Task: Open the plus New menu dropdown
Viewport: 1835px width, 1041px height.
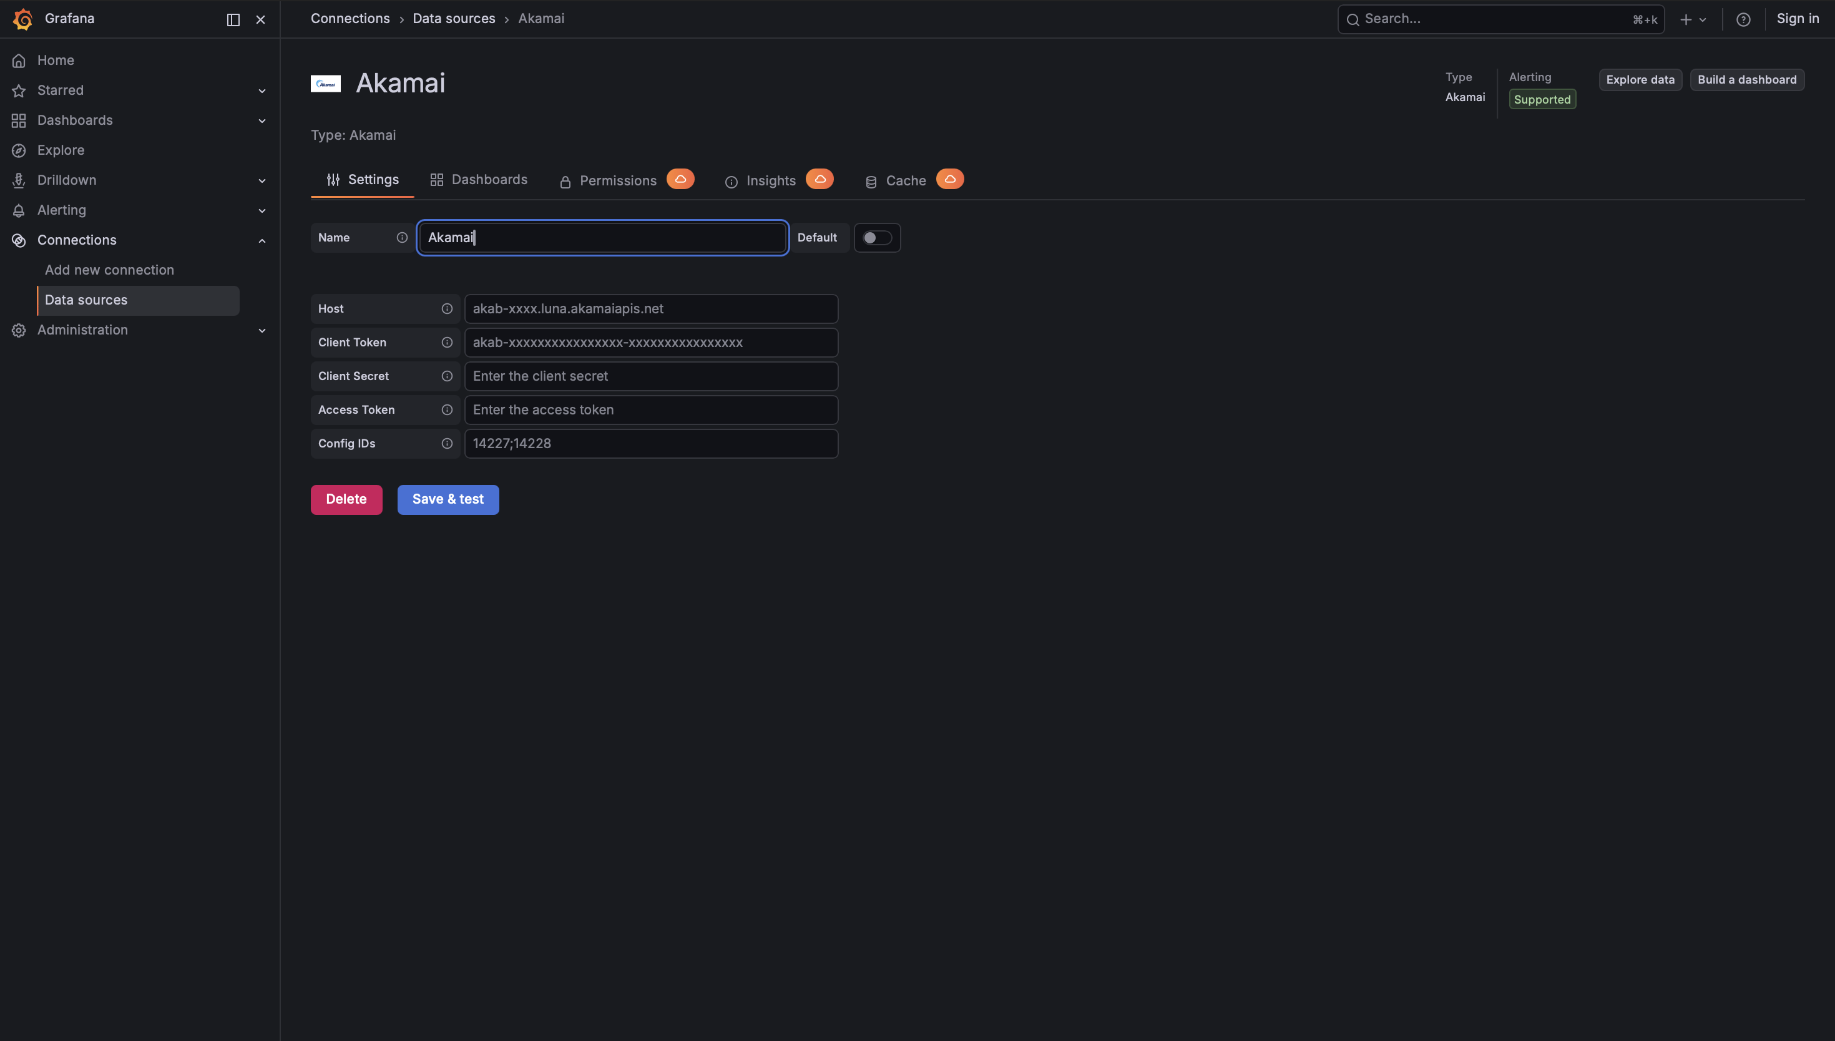Action: click(1693, 19)
